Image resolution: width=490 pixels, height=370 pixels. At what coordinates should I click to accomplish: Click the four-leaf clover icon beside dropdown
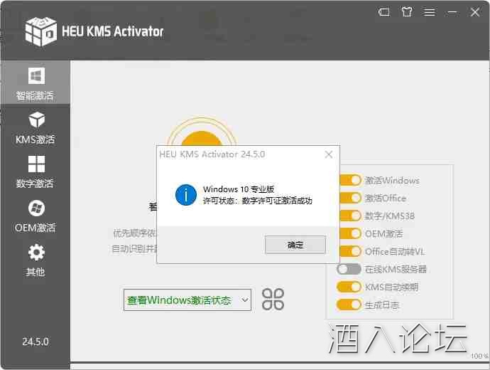pyautogui.click(x=273, y=300)
